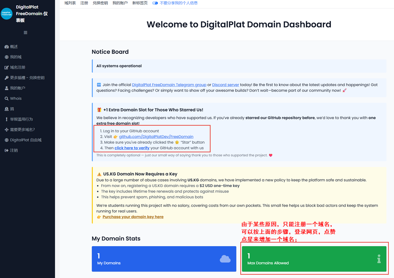394x278 pixels.
Task: Open 概述 in the sidebar
Action: click(x=14, y=47)
